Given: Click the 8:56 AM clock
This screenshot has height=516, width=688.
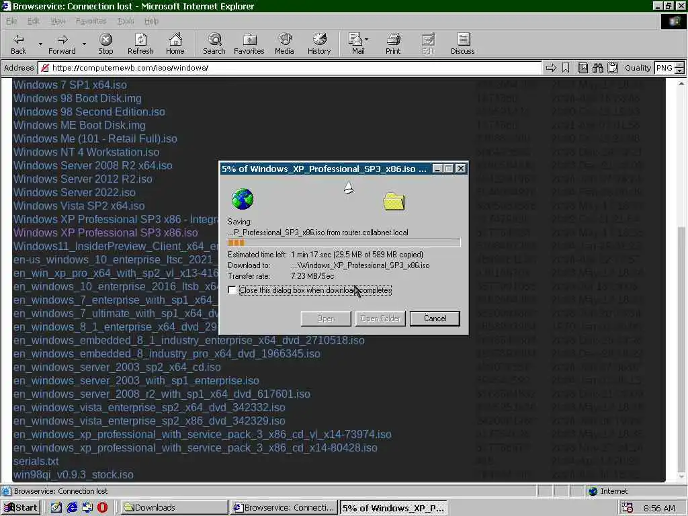Looking at the screenshot, I should click(659, 508).
